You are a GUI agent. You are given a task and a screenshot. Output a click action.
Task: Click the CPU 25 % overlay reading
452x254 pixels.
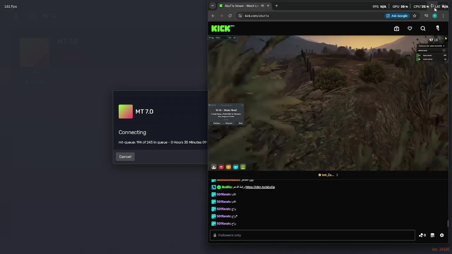(421, 6)
